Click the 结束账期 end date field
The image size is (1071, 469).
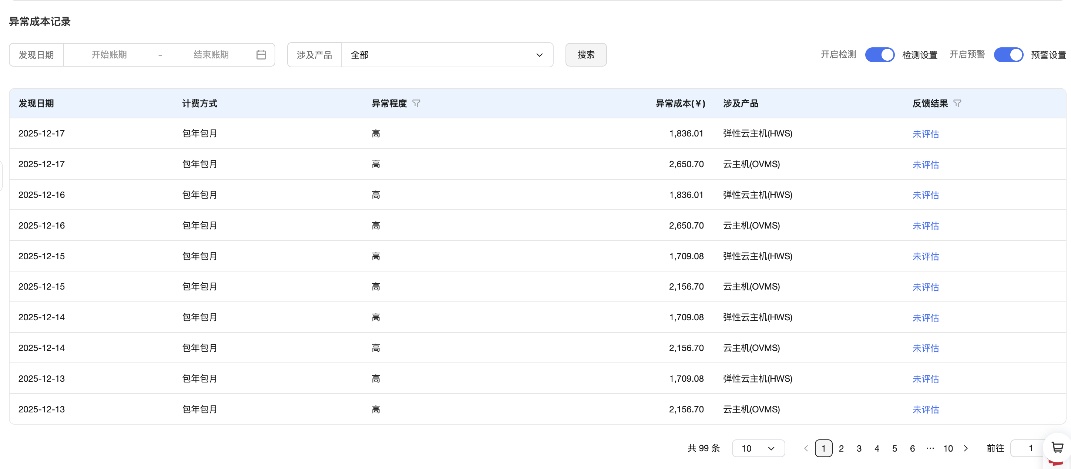pos(211,55)
